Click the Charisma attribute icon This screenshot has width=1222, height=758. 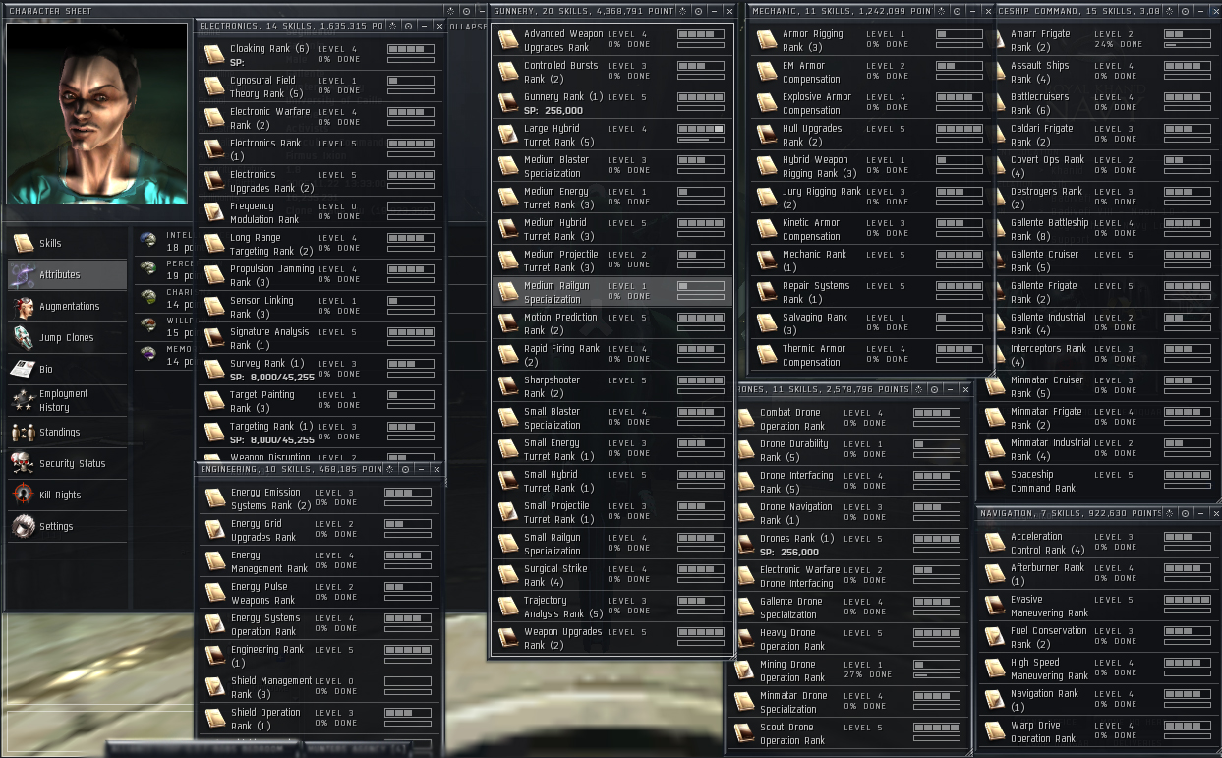[148, 296]
